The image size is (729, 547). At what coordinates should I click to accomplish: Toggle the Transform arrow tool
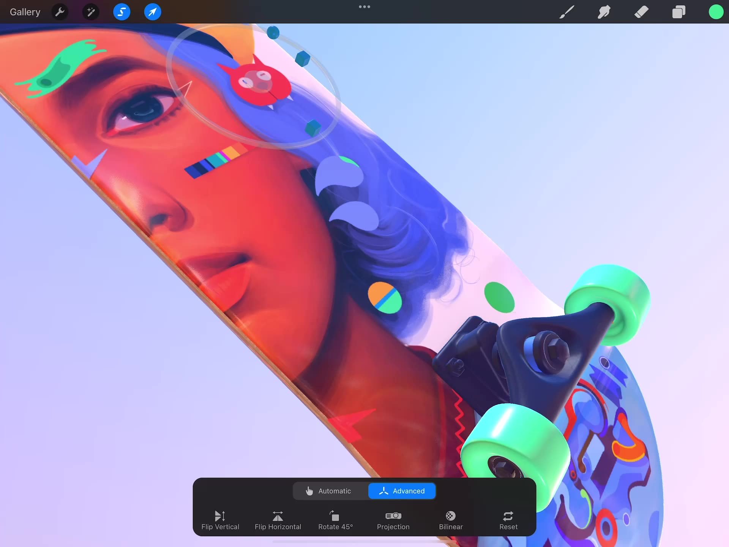pos(153,12)
